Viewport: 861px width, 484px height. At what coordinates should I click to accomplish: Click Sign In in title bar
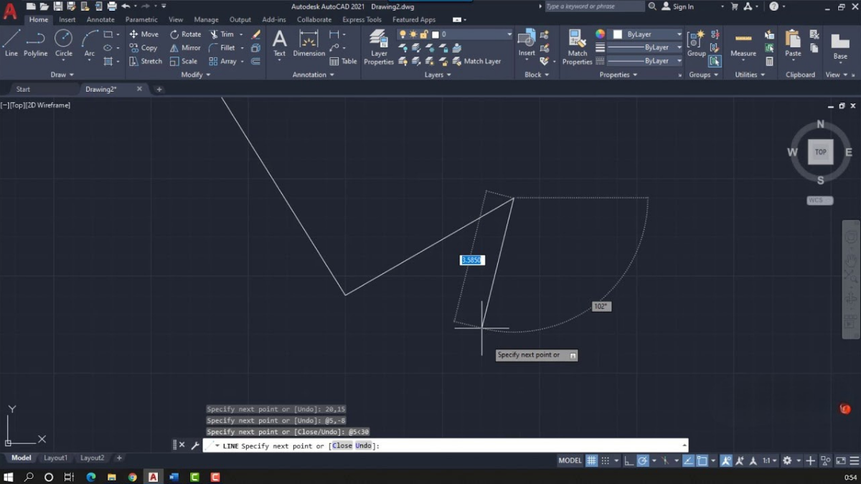point(682,6)
